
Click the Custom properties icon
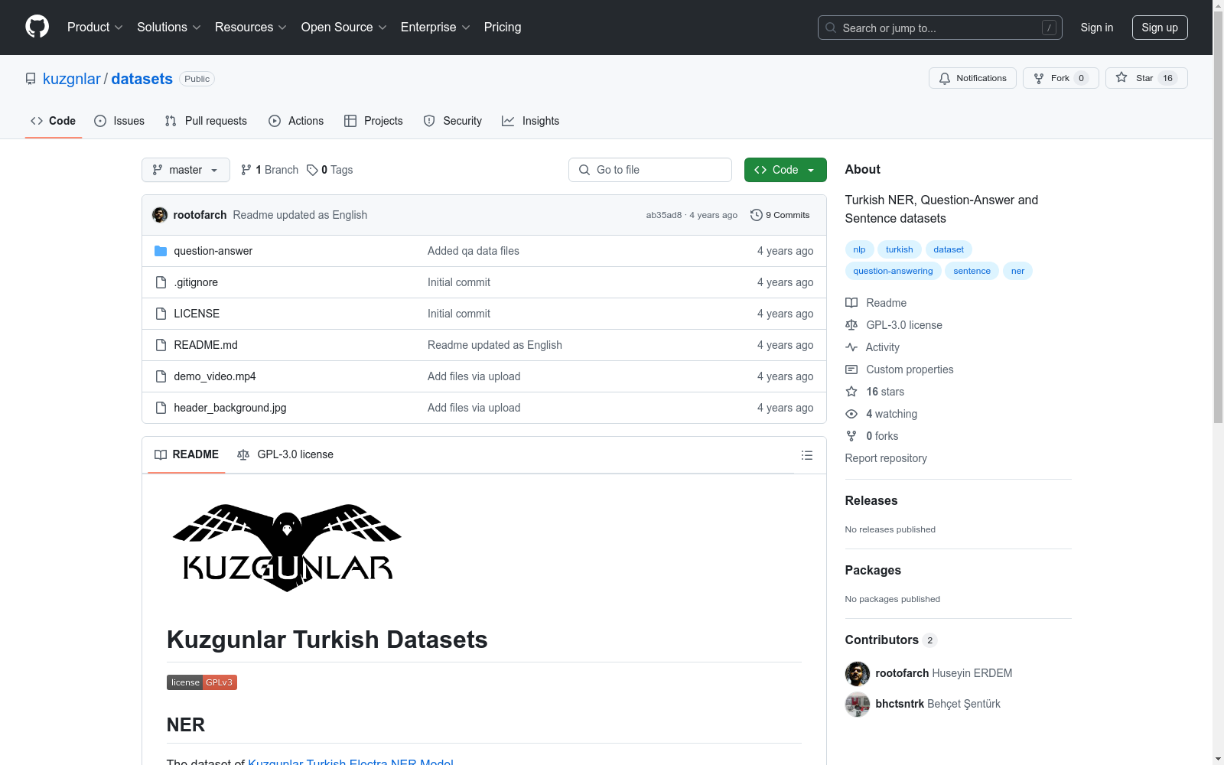[x=851, y=369]
